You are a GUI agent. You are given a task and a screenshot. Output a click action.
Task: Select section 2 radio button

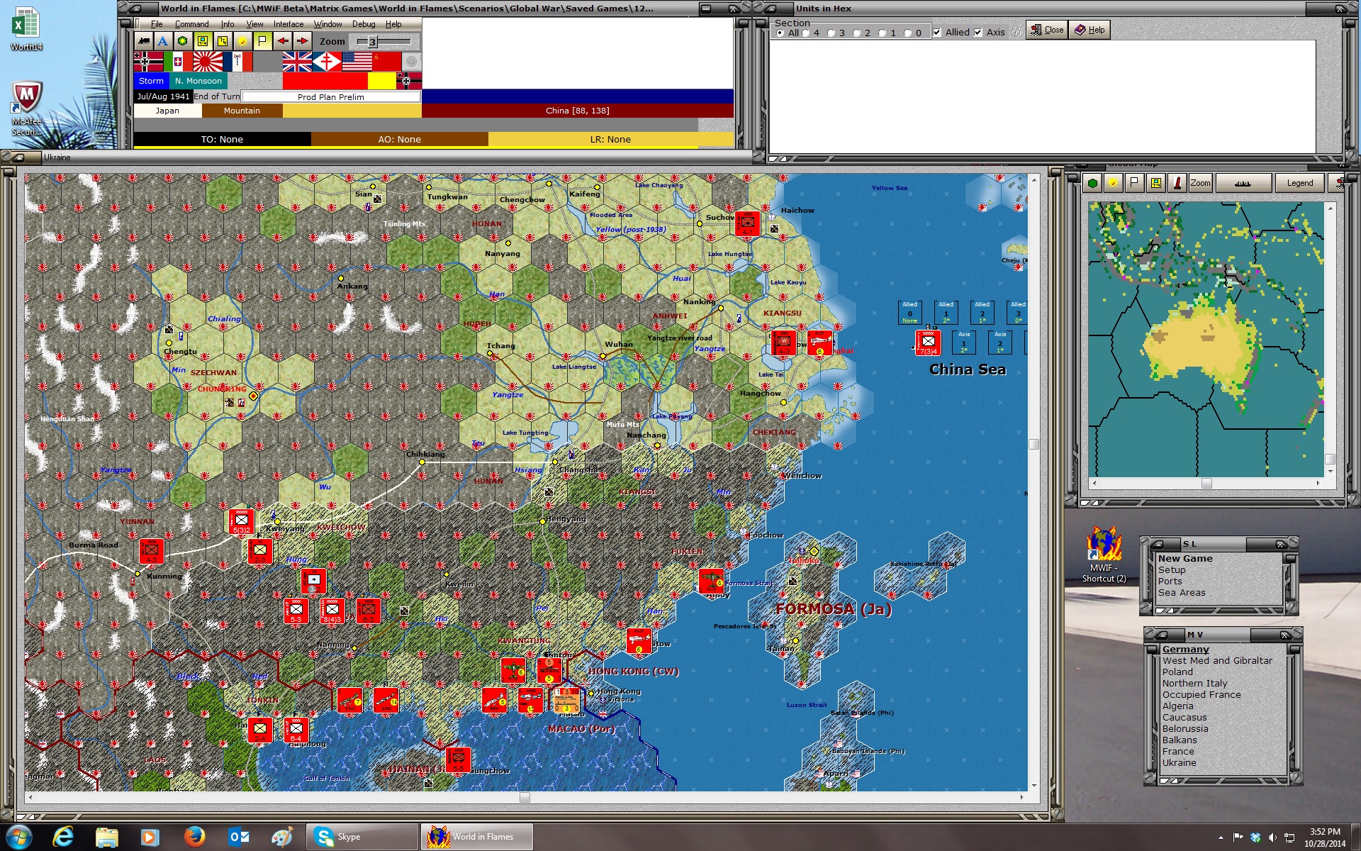pyautogui.click(x=857, y=33)
